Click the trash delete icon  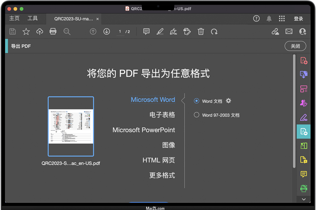coord(201,31)
